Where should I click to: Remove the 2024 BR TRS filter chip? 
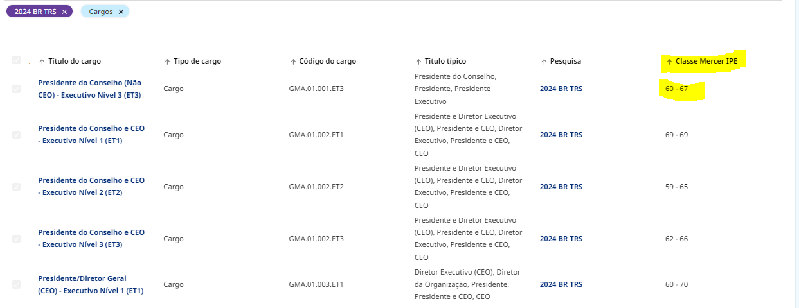coord(64,12)
